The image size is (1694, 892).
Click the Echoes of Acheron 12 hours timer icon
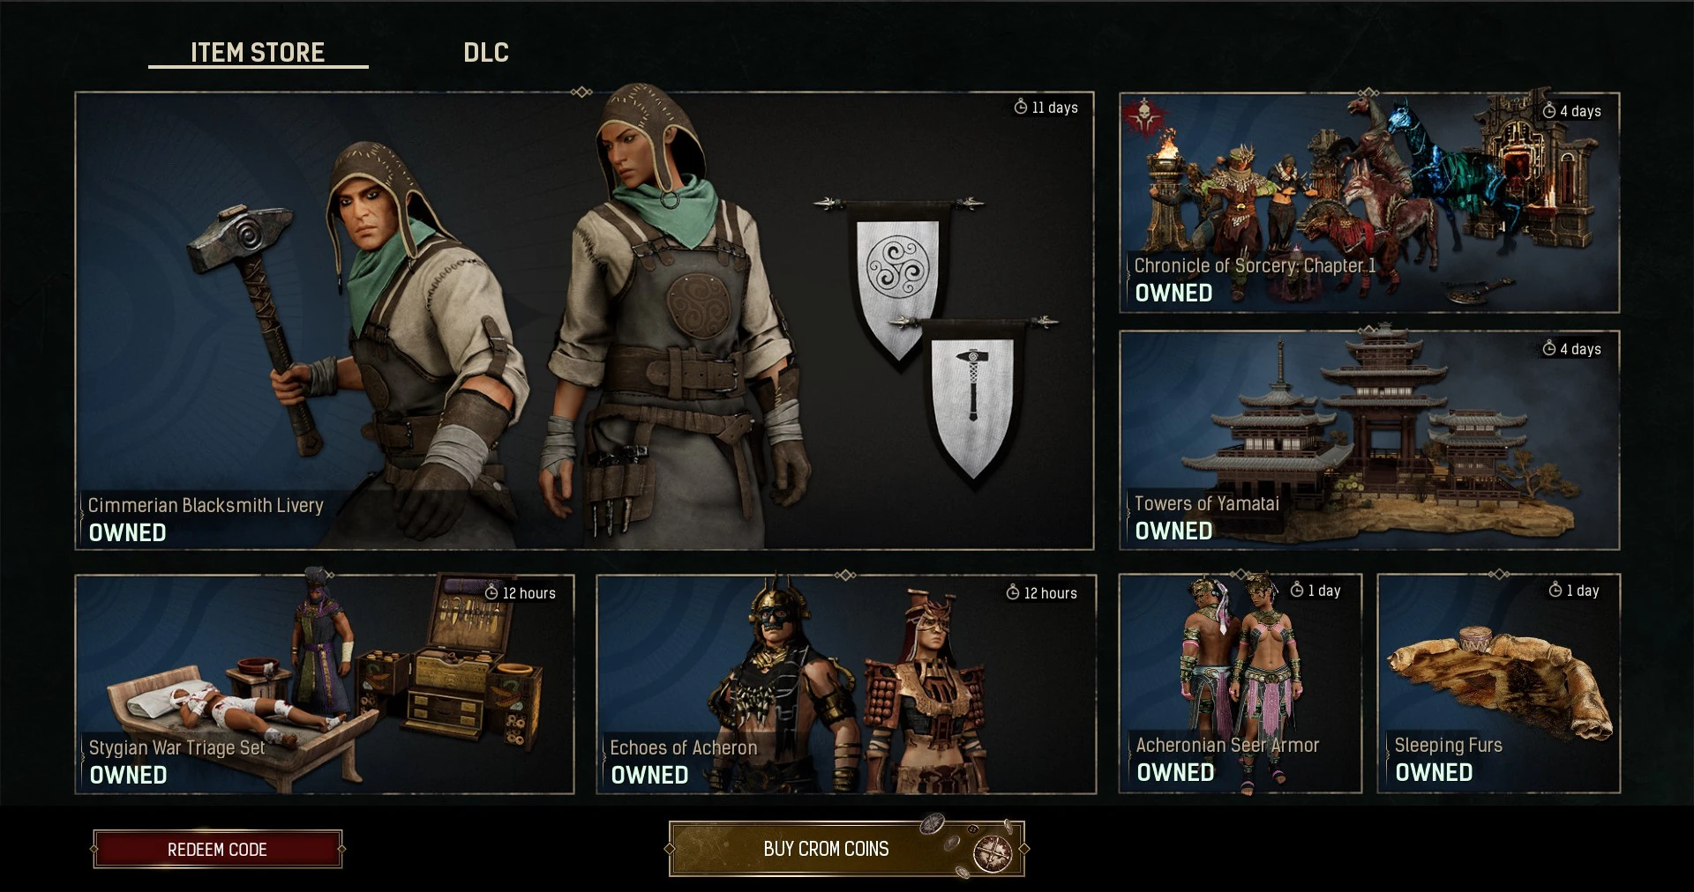click(x=1013, y=592)
